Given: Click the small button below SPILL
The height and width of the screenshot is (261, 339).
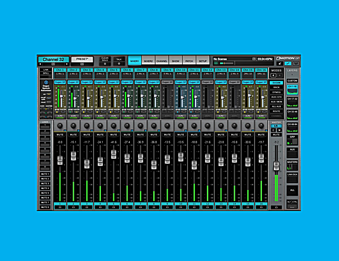Looking at the screenshot, I should point(50,77).
